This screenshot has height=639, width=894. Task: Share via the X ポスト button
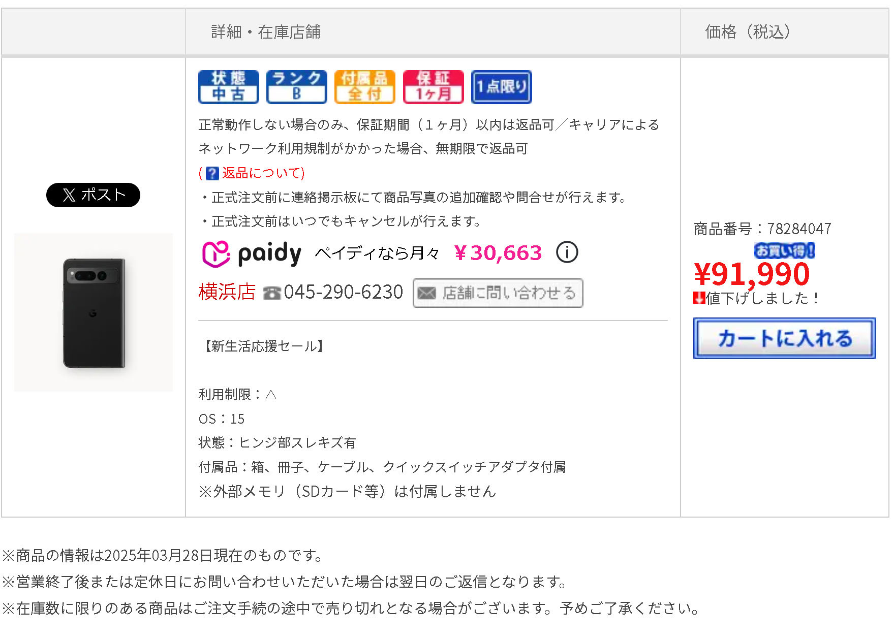click(93, 195)
